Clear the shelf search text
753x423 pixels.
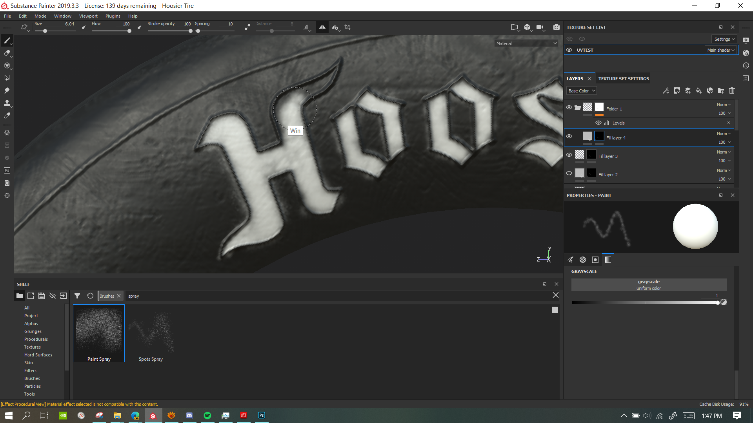pyautogui.click(x=556, y=295)
